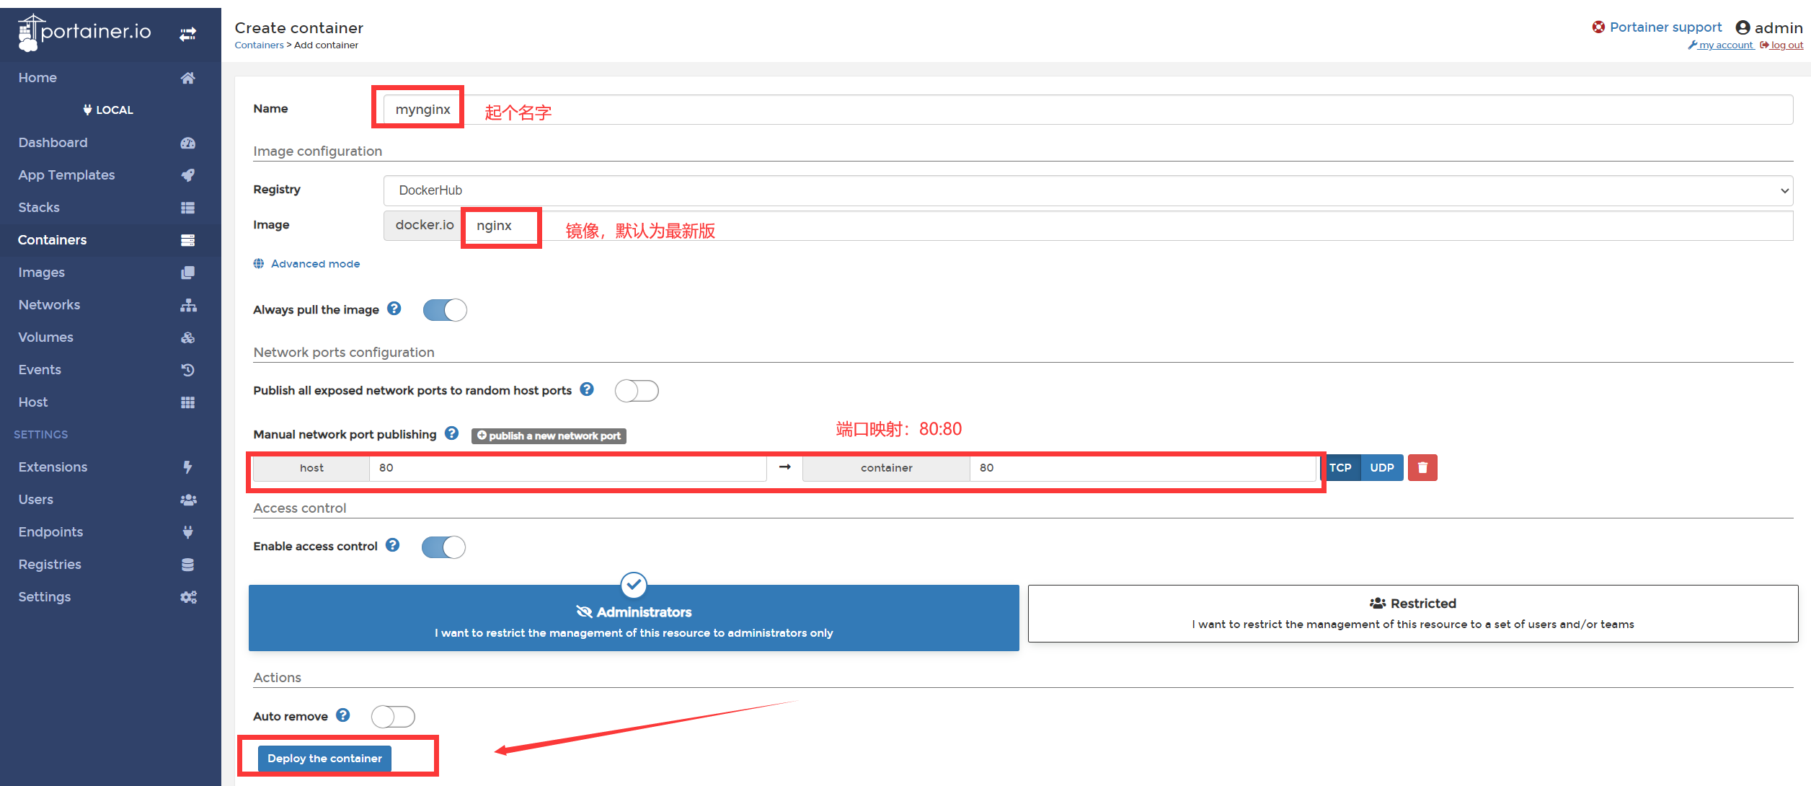Viewport: 1811px width, 786px height.
Task: Click the Portainer.io logo
Action: [84, 33]
